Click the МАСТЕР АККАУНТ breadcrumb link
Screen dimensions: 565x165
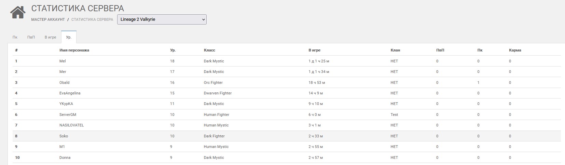48,19
